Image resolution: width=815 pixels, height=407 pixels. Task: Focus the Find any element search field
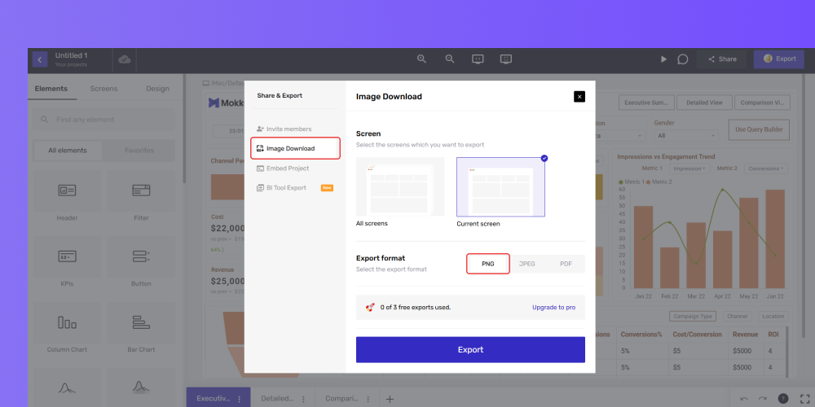(x=104, y=120)
